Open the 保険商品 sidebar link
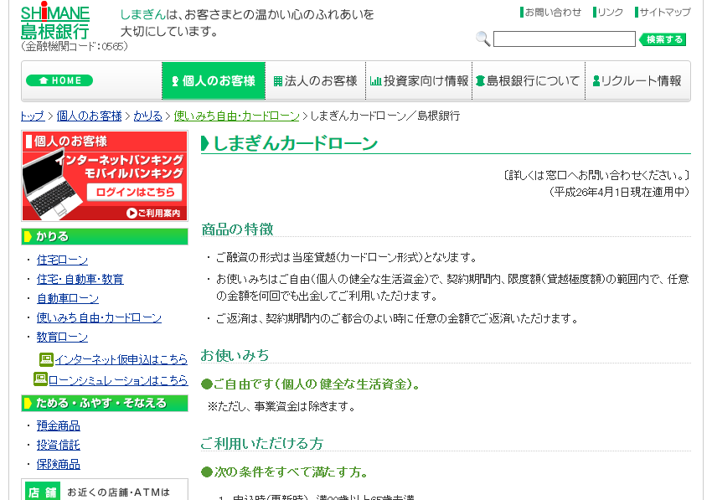The width and height of the screenshot is (712, 500). 58,465
